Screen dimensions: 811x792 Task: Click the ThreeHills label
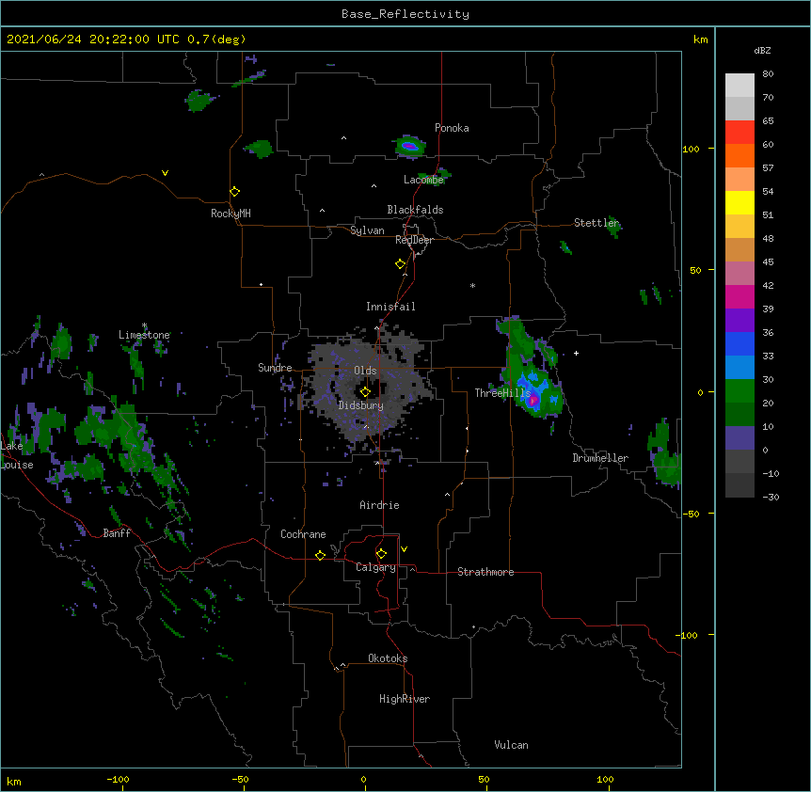tap(502, 393)
